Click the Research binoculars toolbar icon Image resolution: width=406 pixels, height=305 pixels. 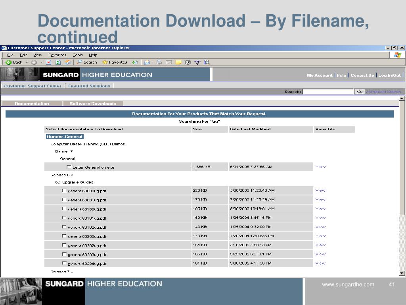tap(207, 62)
